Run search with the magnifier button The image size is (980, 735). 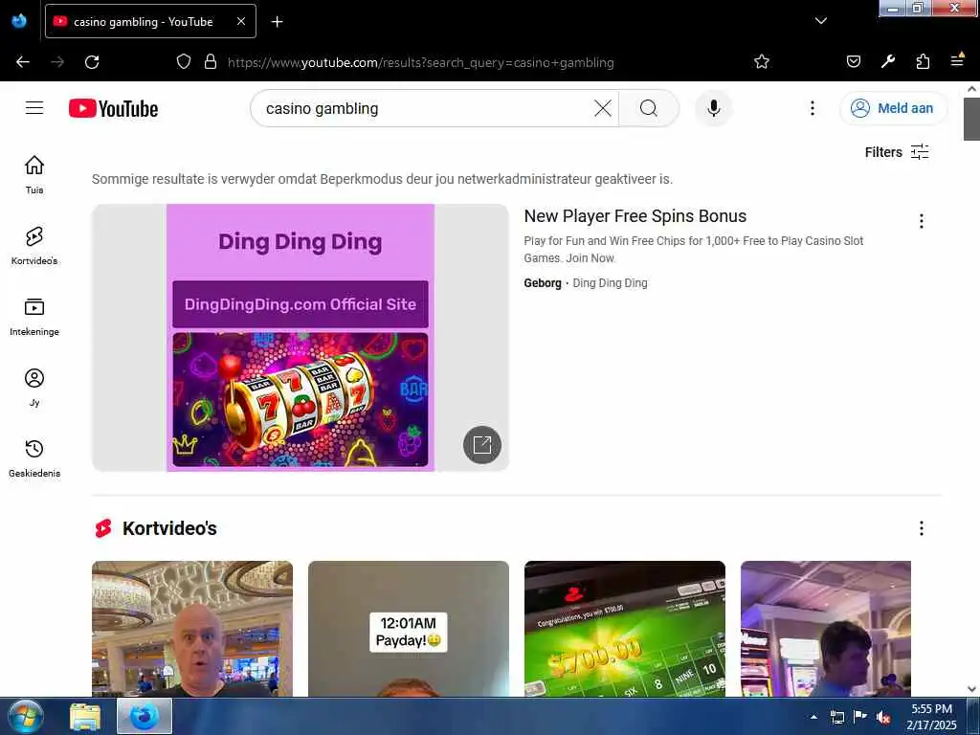(x=649, y=108)
